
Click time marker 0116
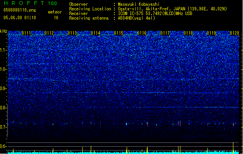142,33
